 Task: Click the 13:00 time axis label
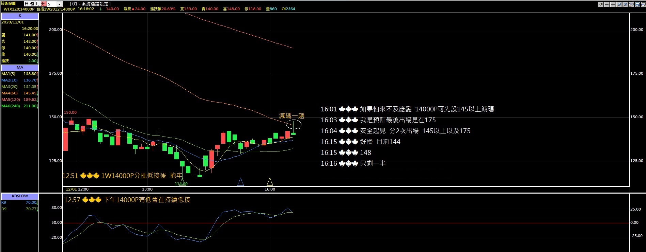click(x=147, y=189)
